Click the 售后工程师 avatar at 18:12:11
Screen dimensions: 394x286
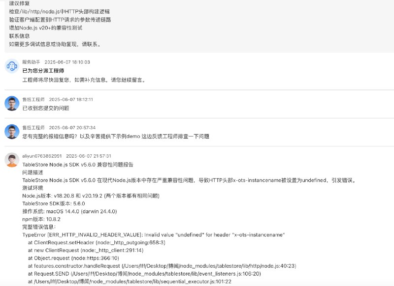[12, 103]
